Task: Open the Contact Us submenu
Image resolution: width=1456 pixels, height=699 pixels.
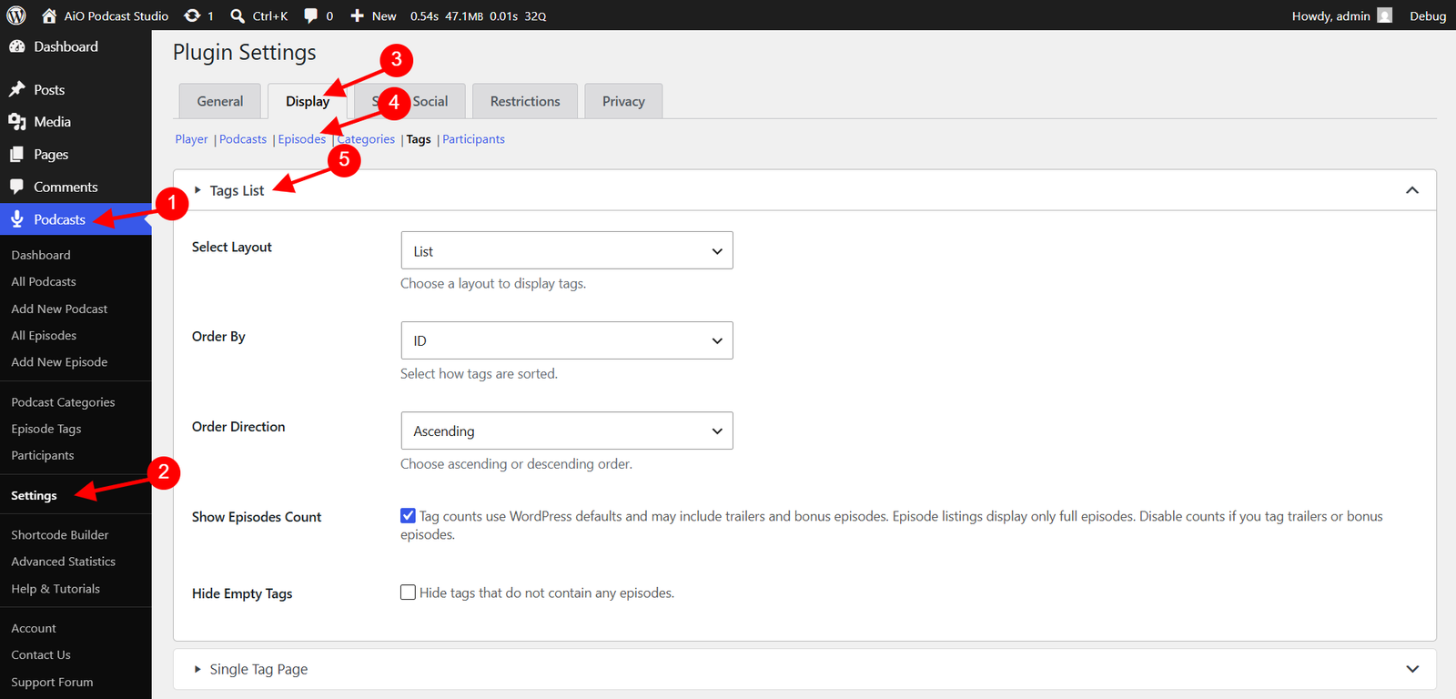Action: click(41, 654)
